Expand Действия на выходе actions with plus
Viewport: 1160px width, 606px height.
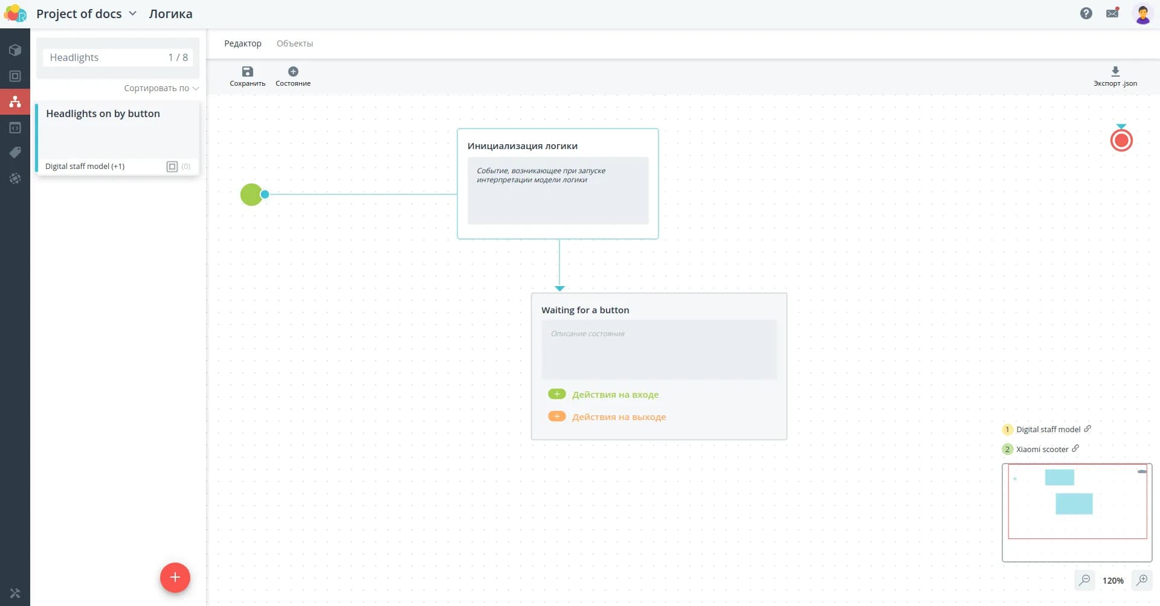pos(556,416)
